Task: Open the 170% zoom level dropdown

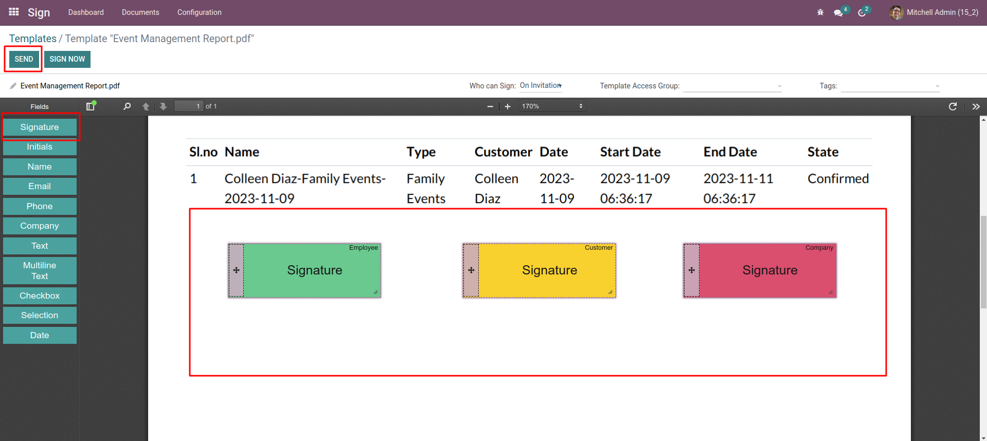Action: click(552, 106)
